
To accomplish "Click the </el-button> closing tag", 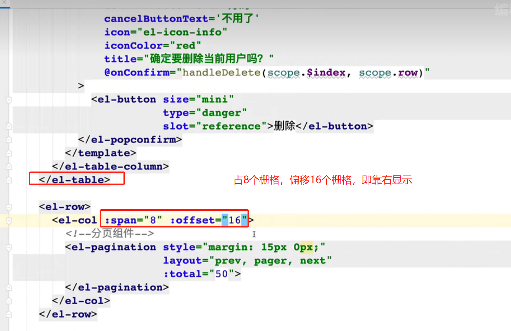I will point(334,126).
